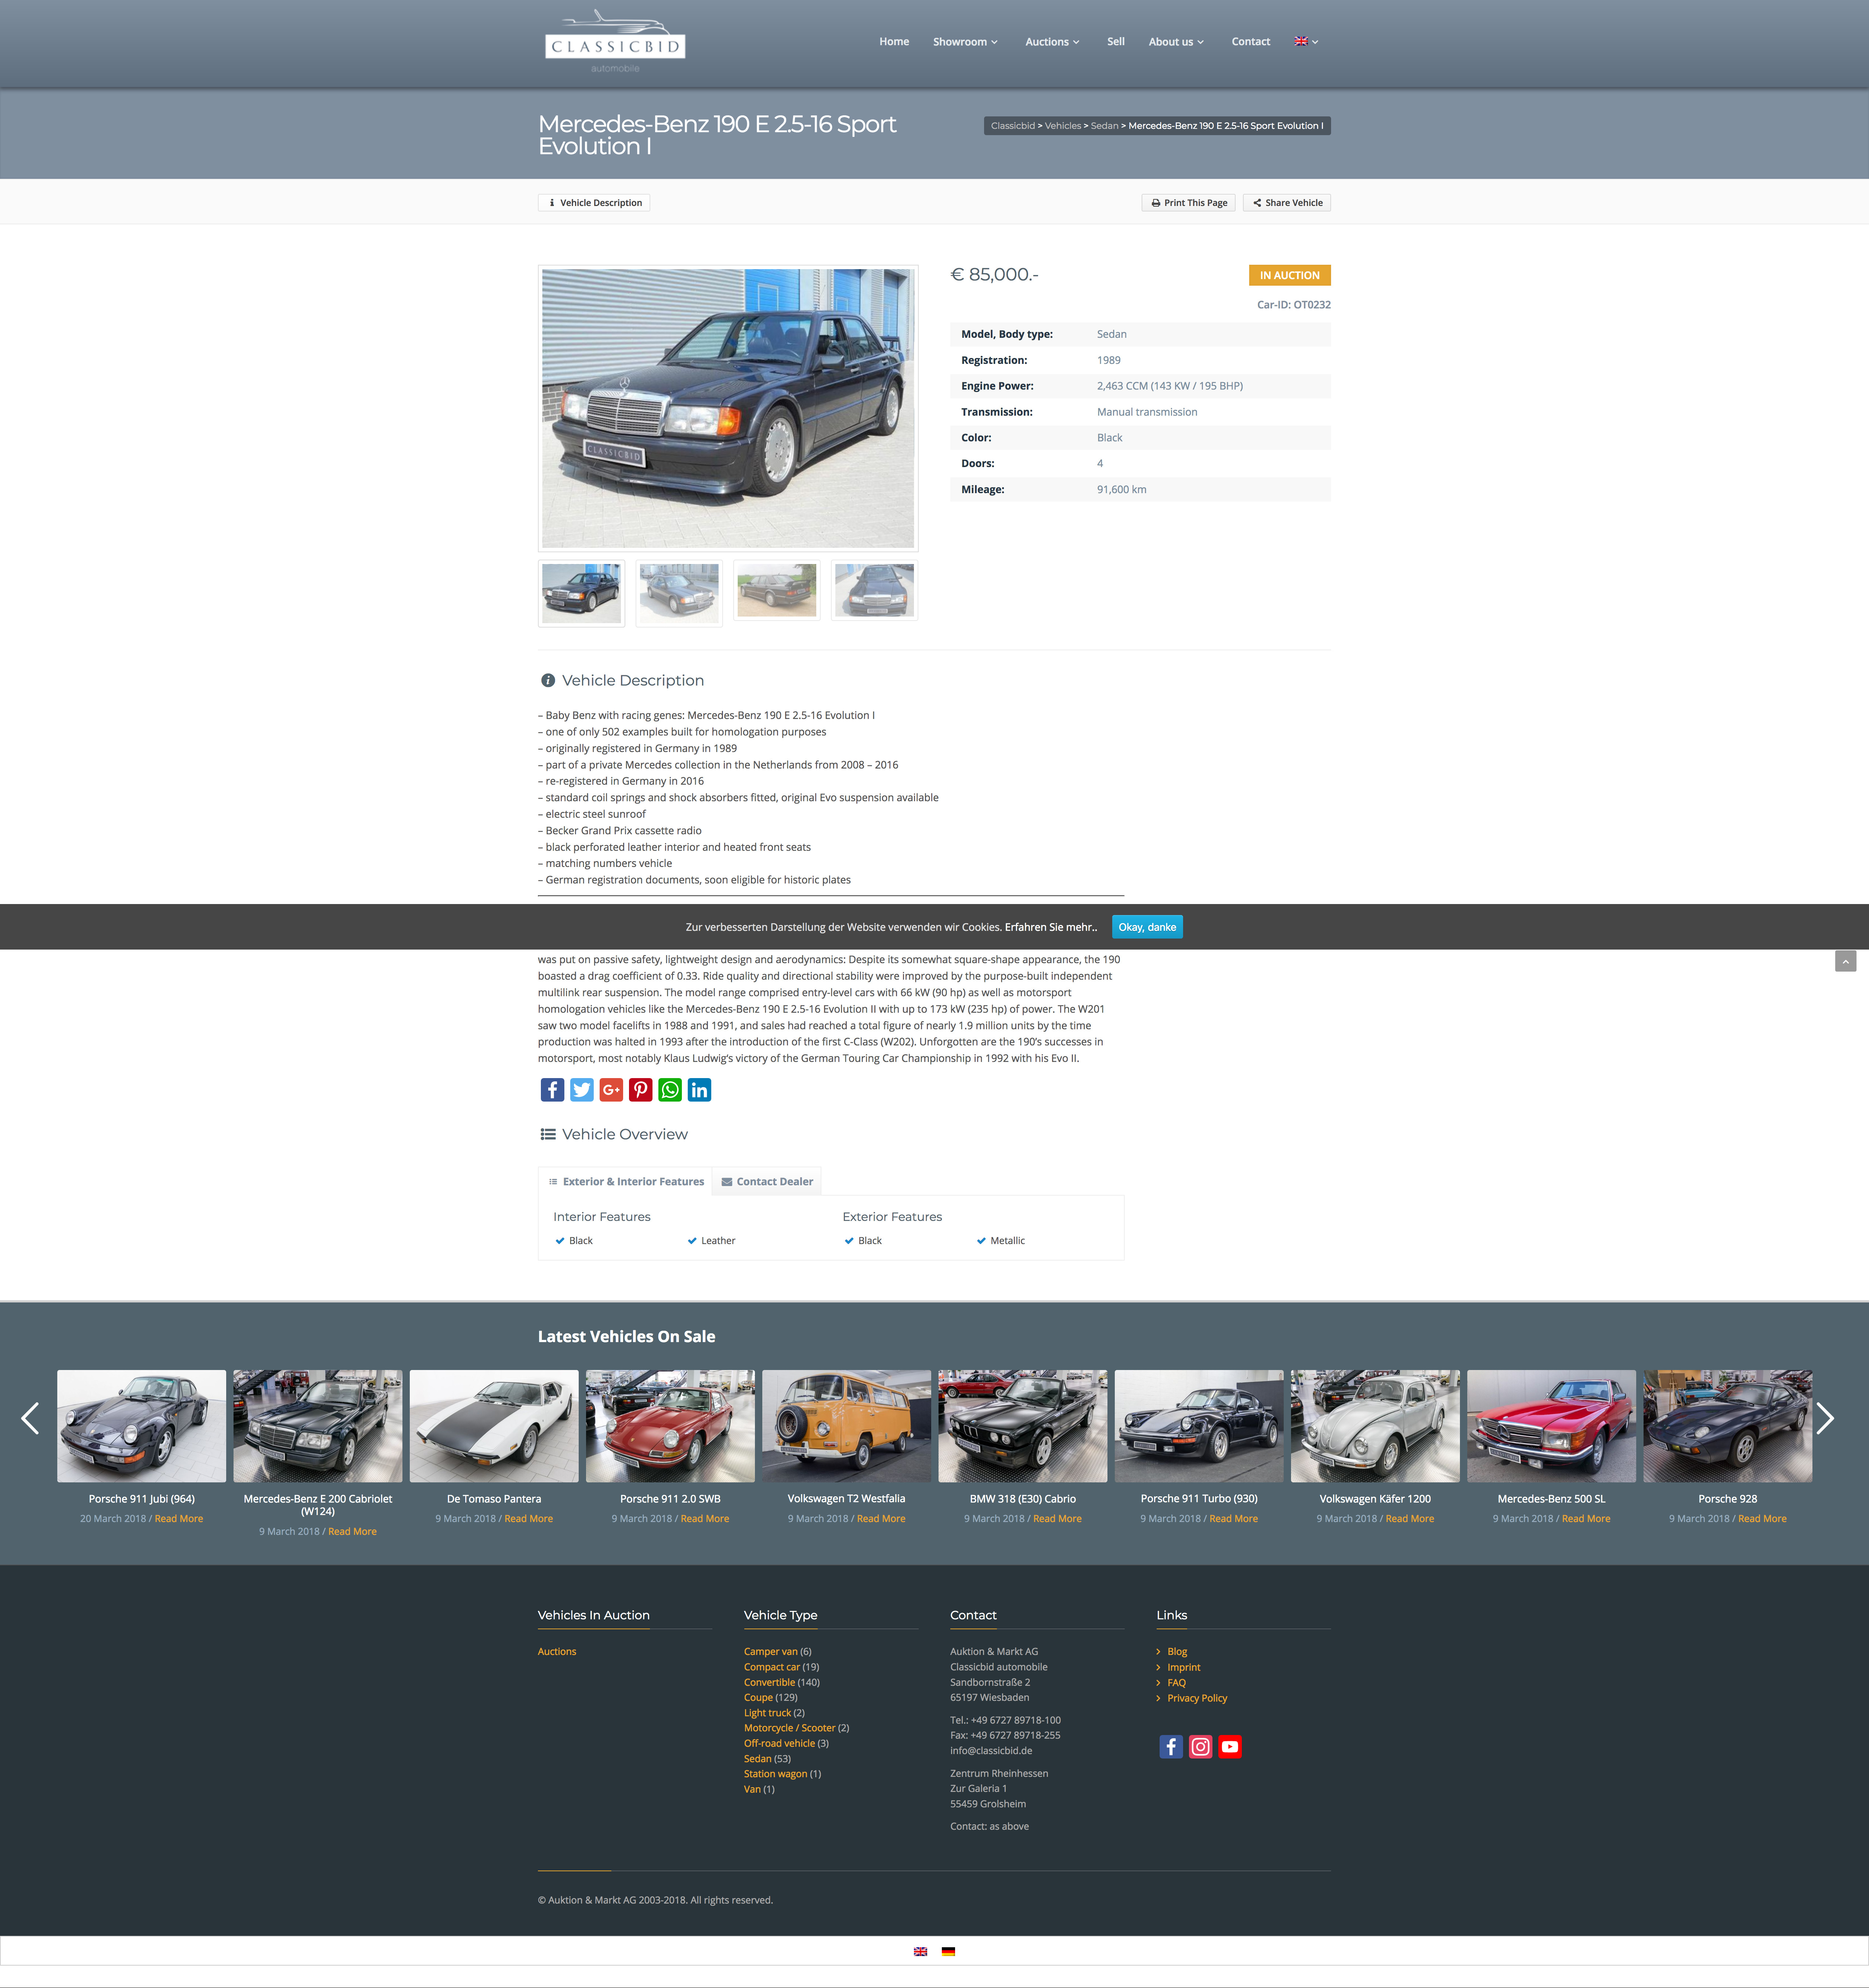Open Volkswagen Käfer 1200 title
Image resolution: width=1869 pixels, height=1988 pixels.
(x=1375, y=1499)
